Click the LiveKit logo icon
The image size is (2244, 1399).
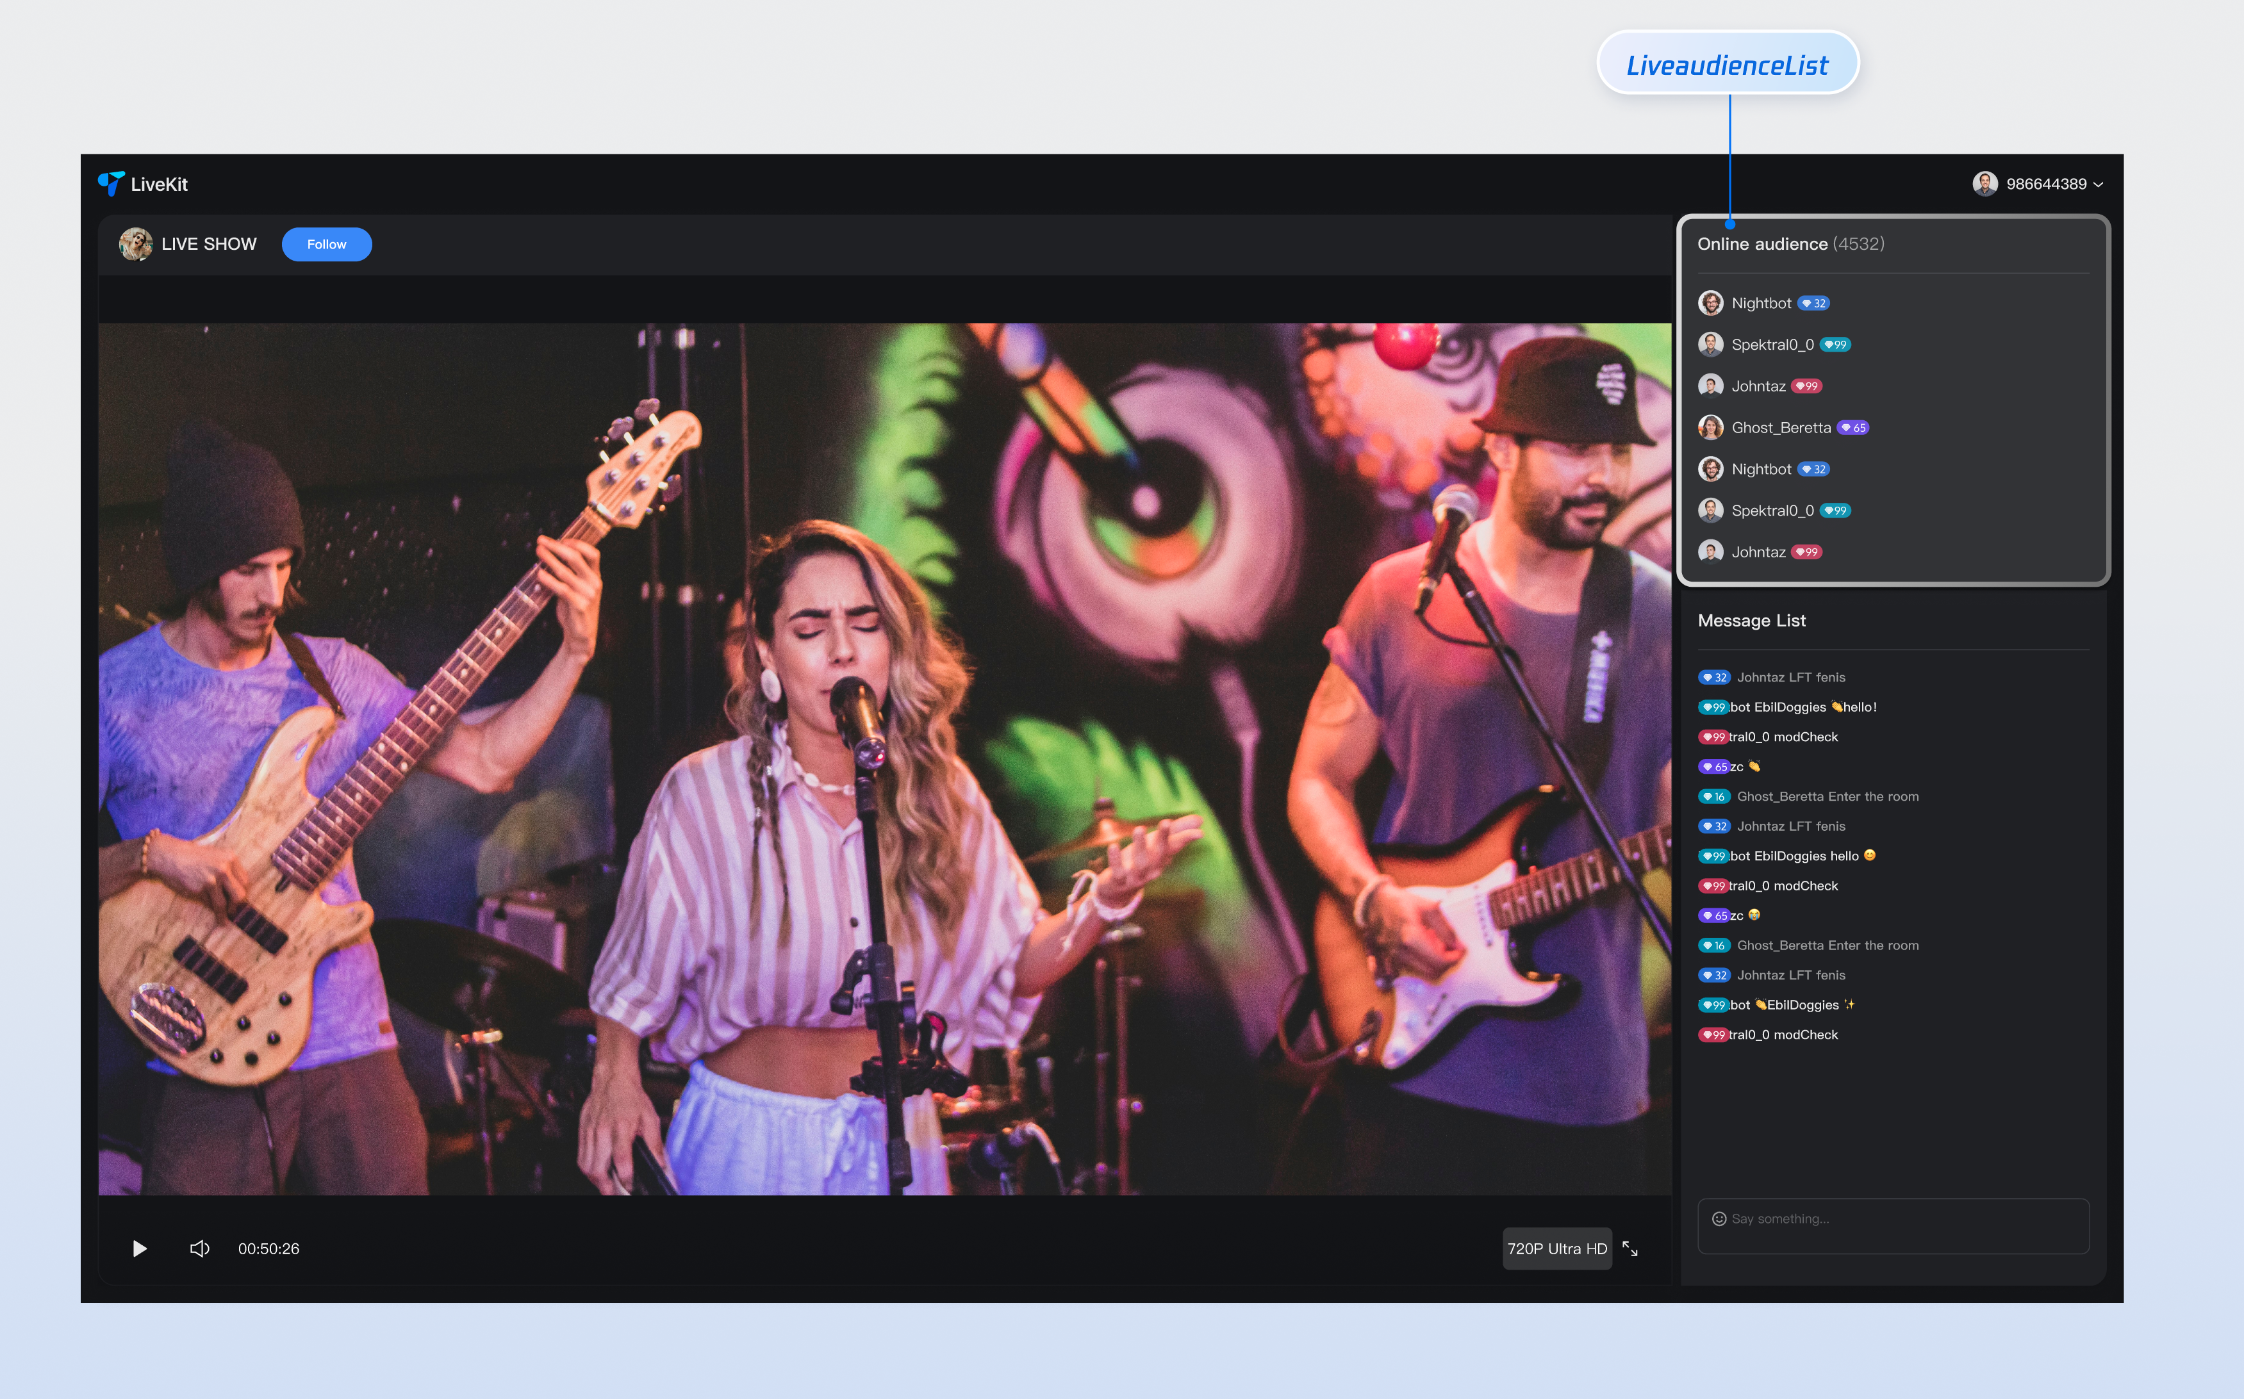(111, 183)
